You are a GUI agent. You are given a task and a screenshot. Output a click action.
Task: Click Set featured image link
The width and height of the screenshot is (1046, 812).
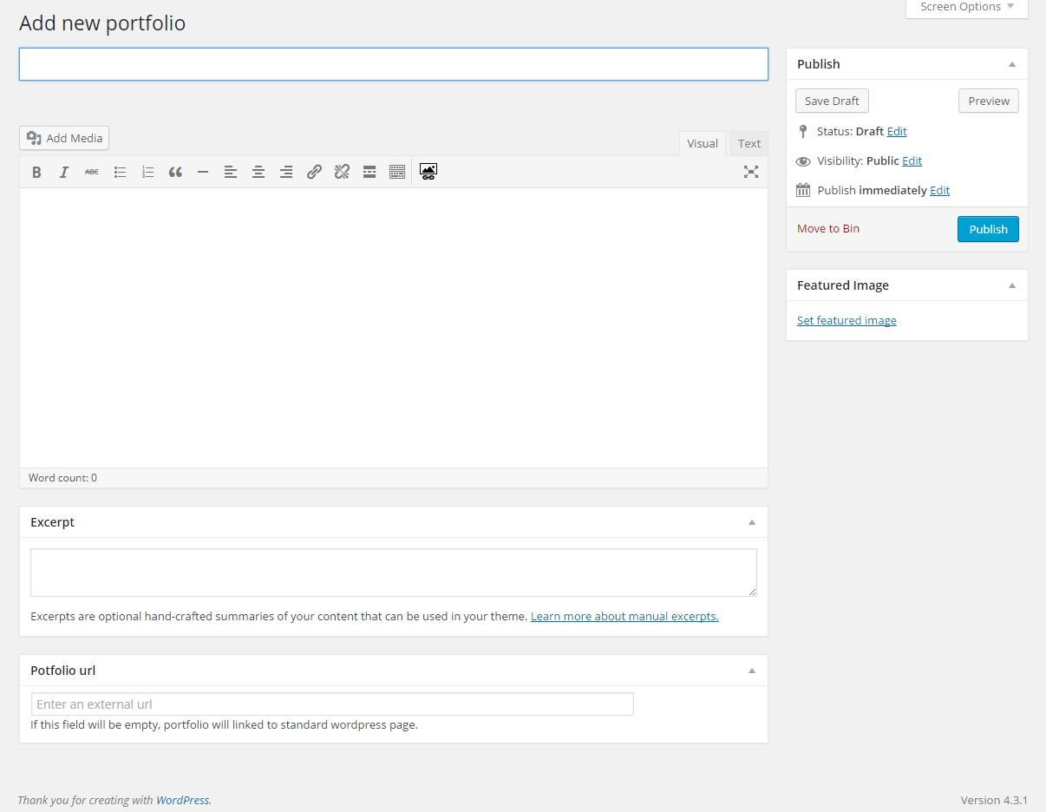(x=847, y=321)
